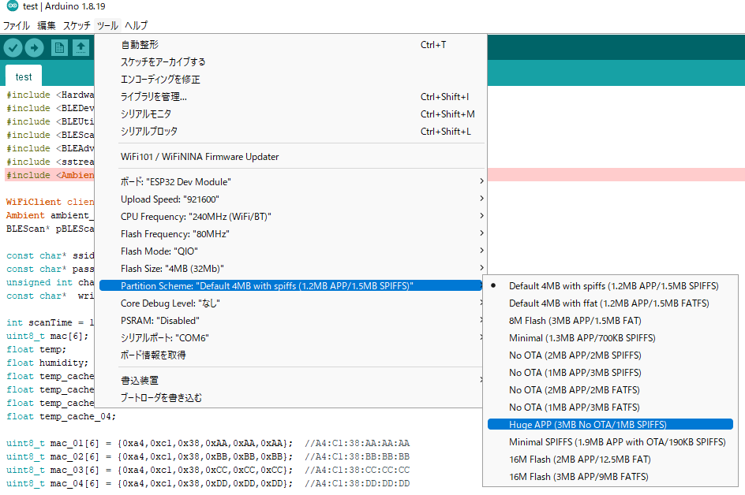Click the New sketch toolbar icon
The height and width of the screenshot is (495, 745).
[x=59, y=47]
